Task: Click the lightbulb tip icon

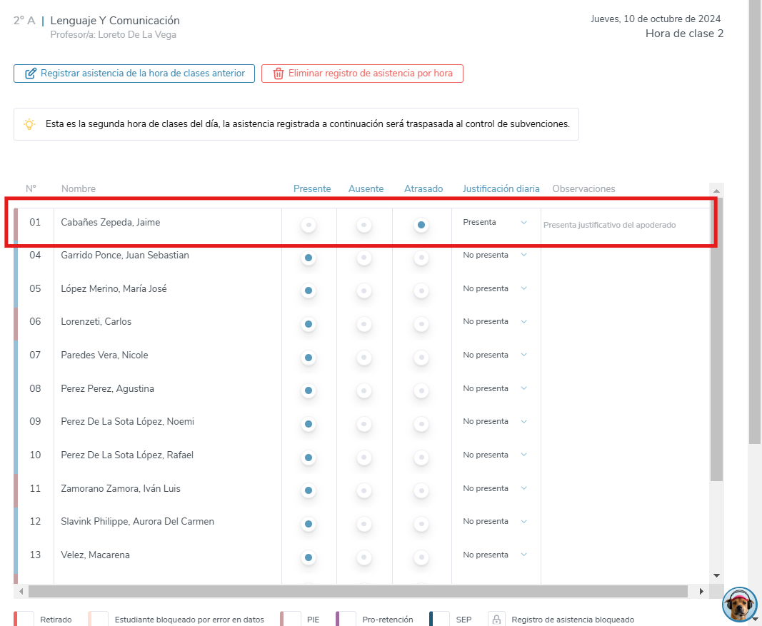Action: [x=30, y=123]
